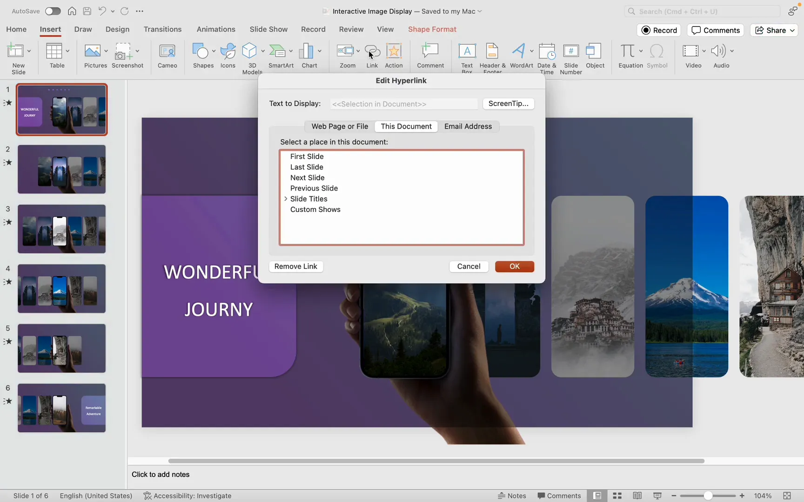
Task: Click the Screenshot icon
Action: point(123,51)
